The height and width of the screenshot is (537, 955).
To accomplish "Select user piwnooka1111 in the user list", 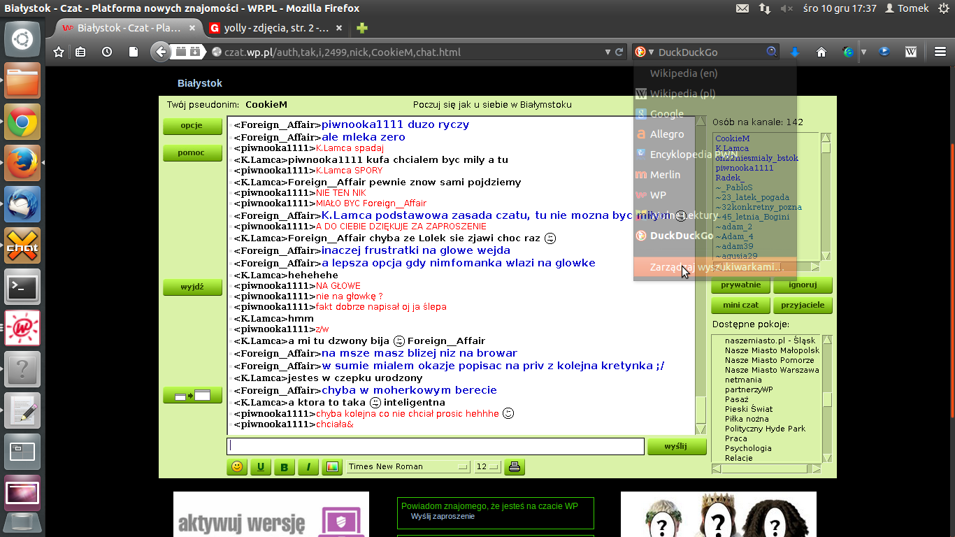I will tap(745, 168).
